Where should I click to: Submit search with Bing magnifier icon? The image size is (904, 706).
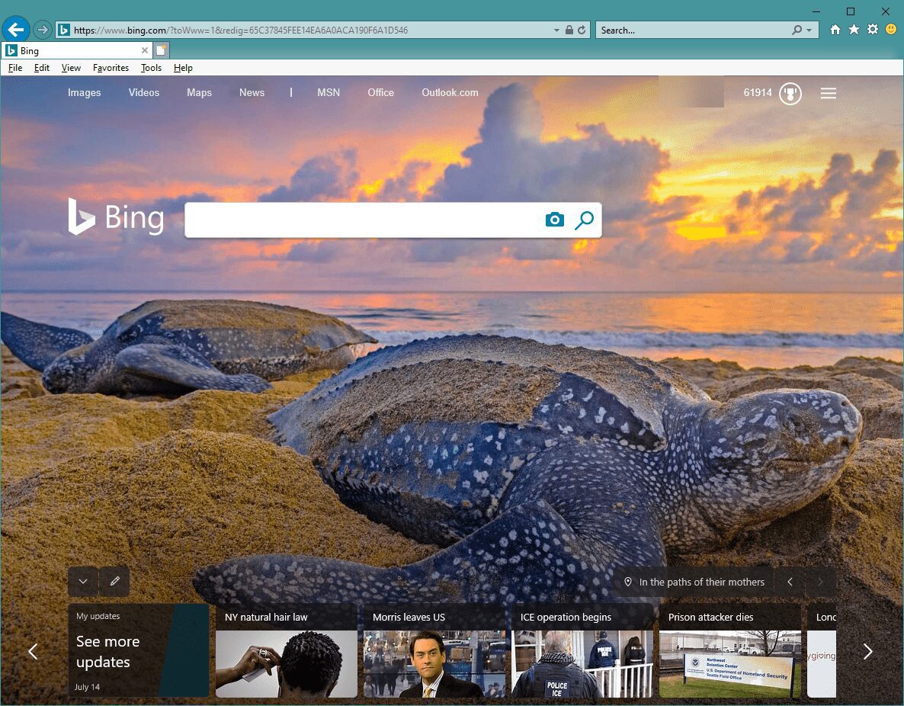[x=584, y=220]
